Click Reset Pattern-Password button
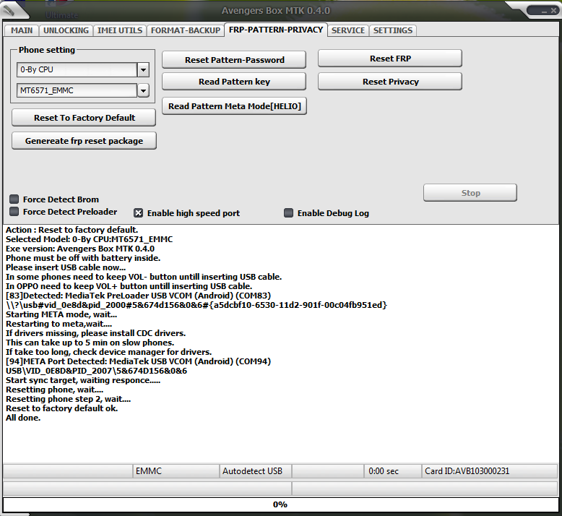 (234, 60)
